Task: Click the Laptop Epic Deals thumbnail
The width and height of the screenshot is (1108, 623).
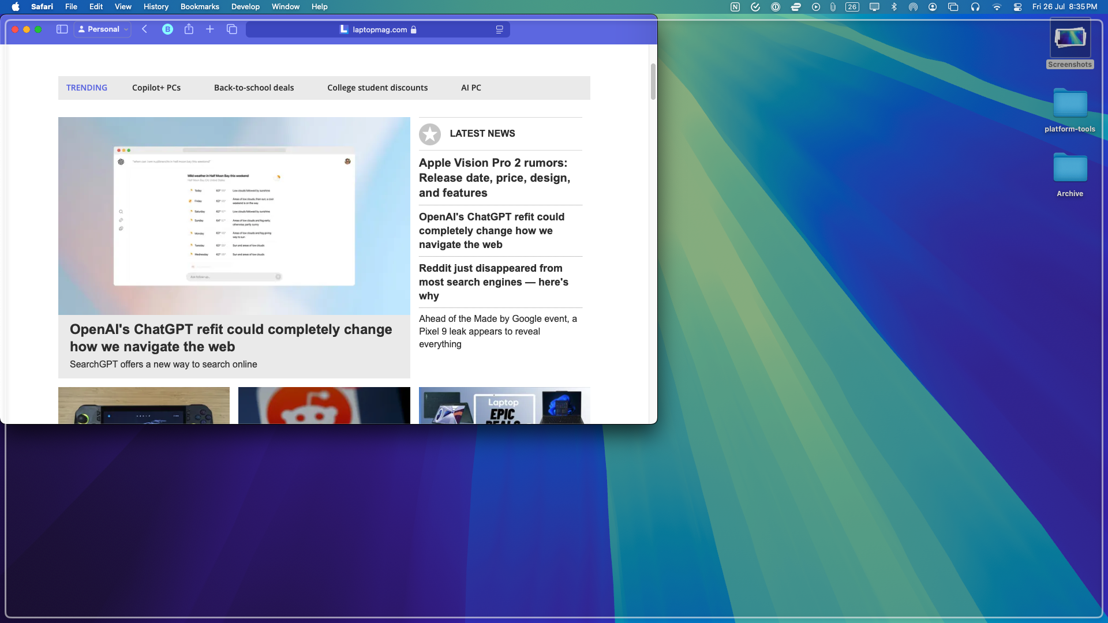Action: point(504,406)
